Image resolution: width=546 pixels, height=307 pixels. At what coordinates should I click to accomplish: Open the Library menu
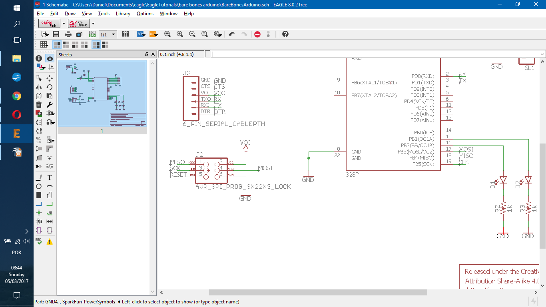[123, 14]
